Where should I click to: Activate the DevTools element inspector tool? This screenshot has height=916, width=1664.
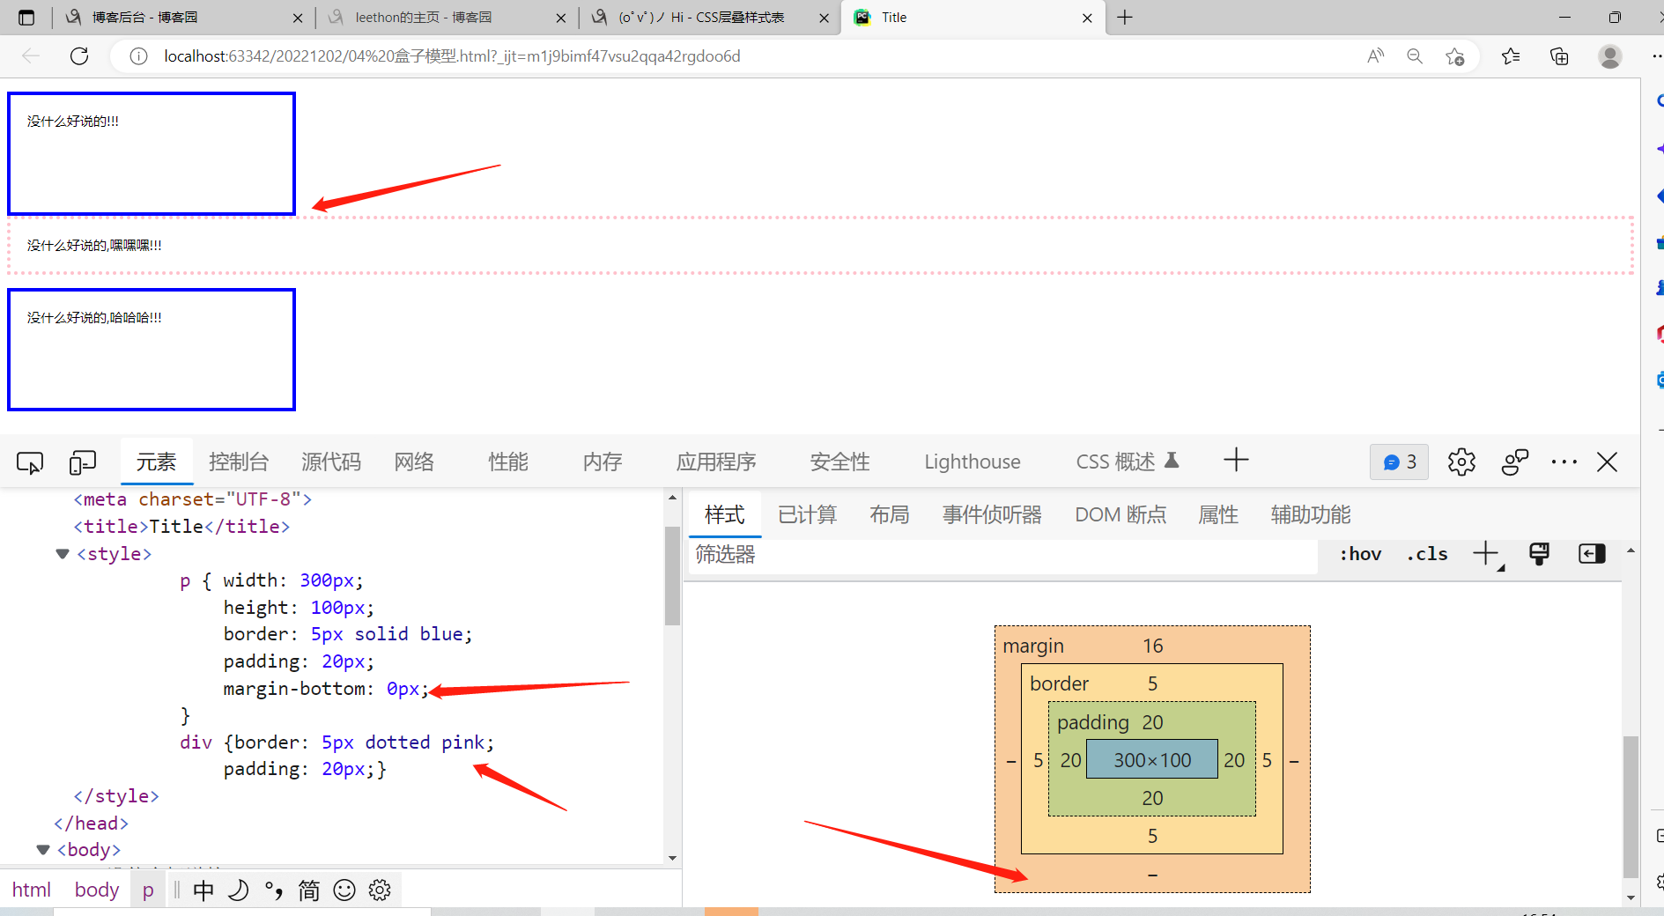(30, 462)
